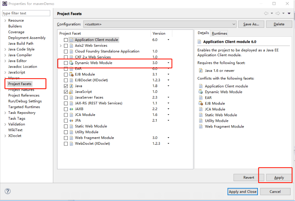
Task: Click the JavaServer Faces facet icon
Action: click(71, 98)
